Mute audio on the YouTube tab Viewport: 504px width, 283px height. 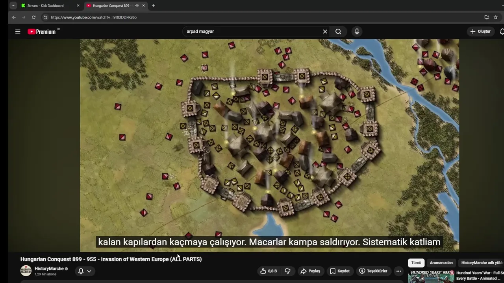(137, 6)
